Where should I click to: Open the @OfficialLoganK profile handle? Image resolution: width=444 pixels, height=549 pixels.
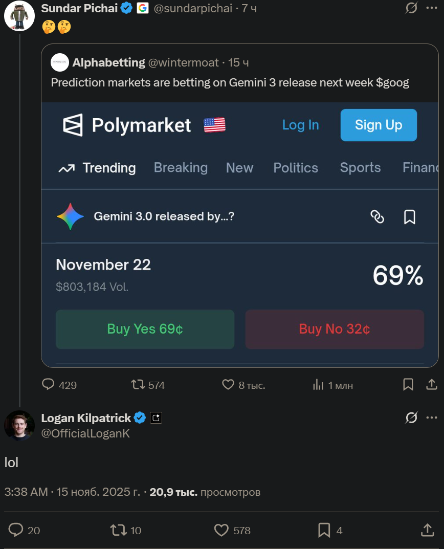click(85, 433)
